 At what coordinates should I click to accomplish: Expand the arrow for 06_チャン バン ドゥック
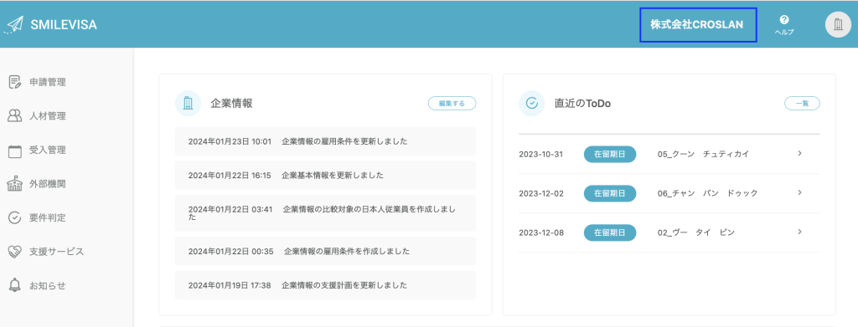point(799,192)
